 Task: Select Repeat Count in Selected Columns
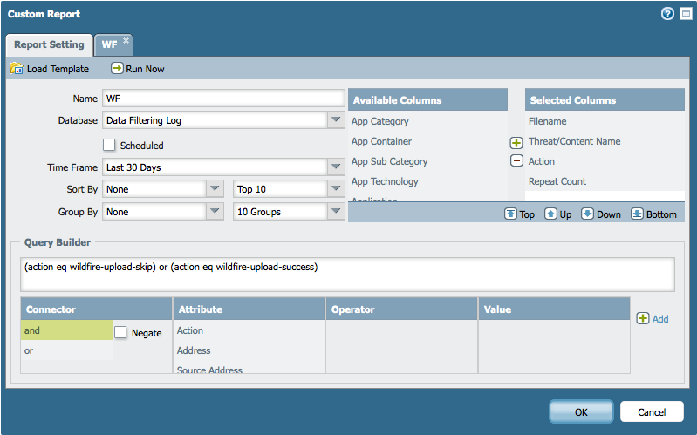tap(557, 181)
